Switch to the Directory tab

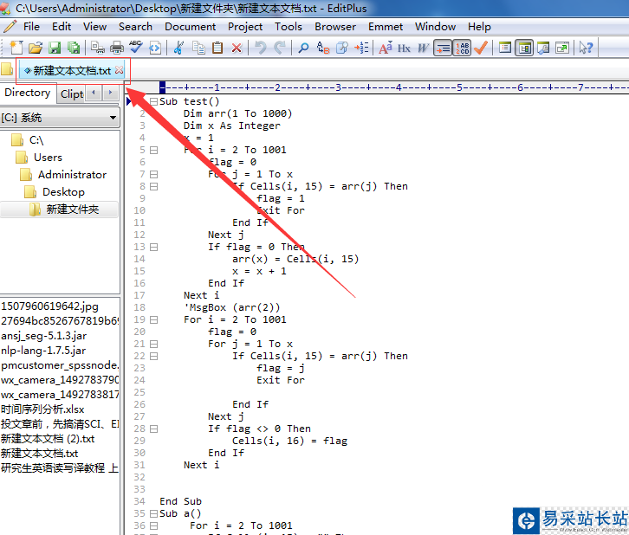28,93
